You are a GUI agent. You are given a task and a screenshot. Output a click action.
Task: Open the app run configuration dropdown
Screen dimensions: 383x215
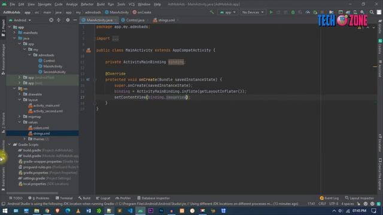(227, 12)
